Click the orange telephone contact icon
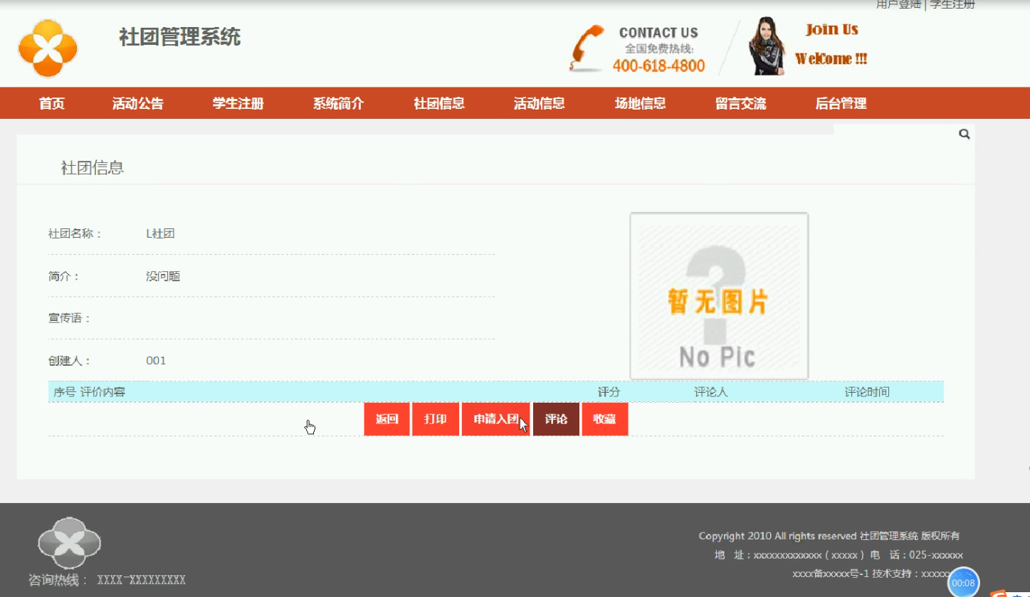 click(x=587, y=48)
